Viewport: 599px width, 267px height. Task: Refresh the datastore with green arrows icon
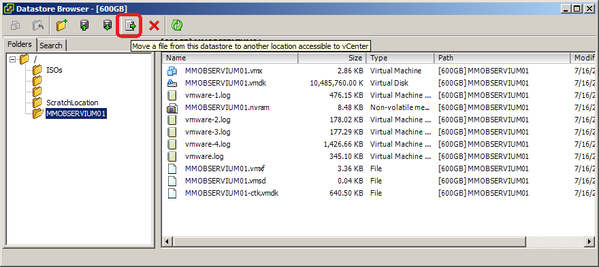point(176,26)
